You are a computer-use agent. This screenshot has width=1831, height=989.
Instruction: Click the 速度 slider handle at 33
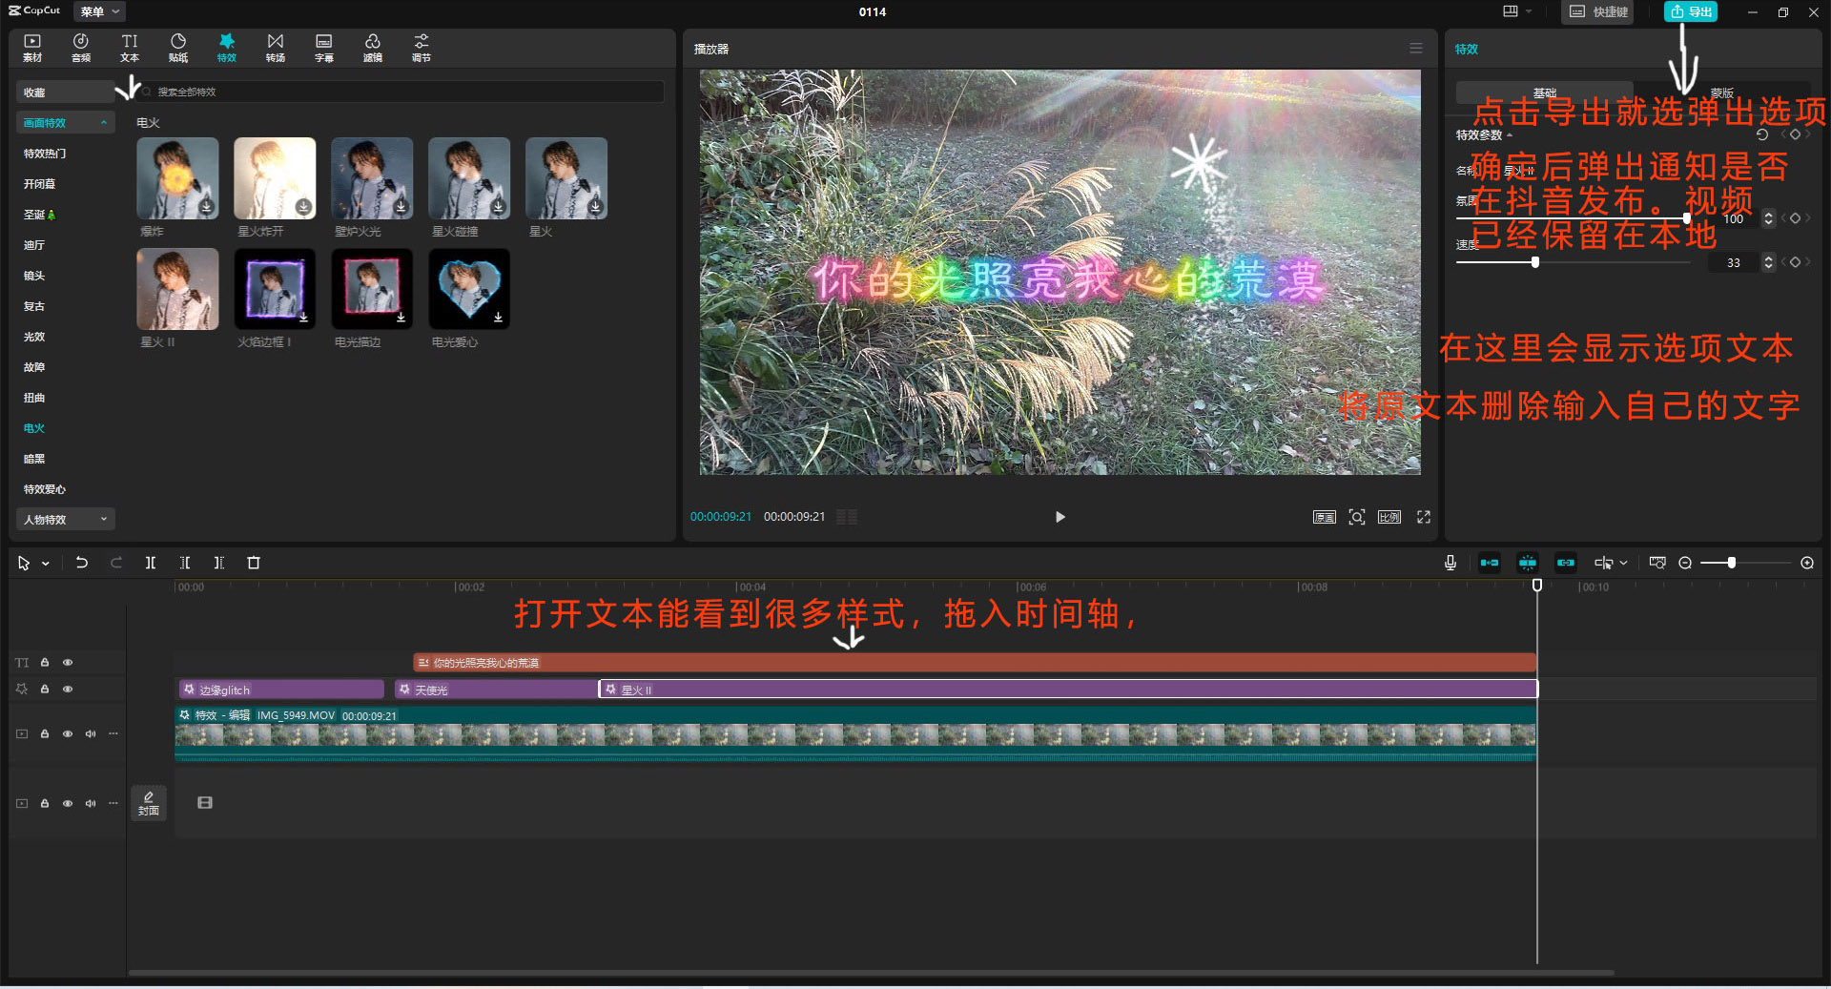point(1535,262)
